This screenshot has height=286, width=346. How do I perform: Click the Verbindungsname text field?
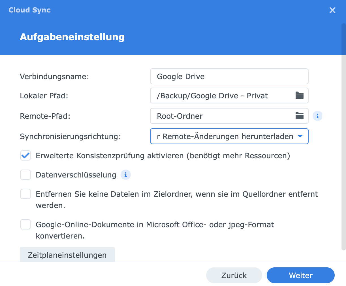click(x=229, y=76)
